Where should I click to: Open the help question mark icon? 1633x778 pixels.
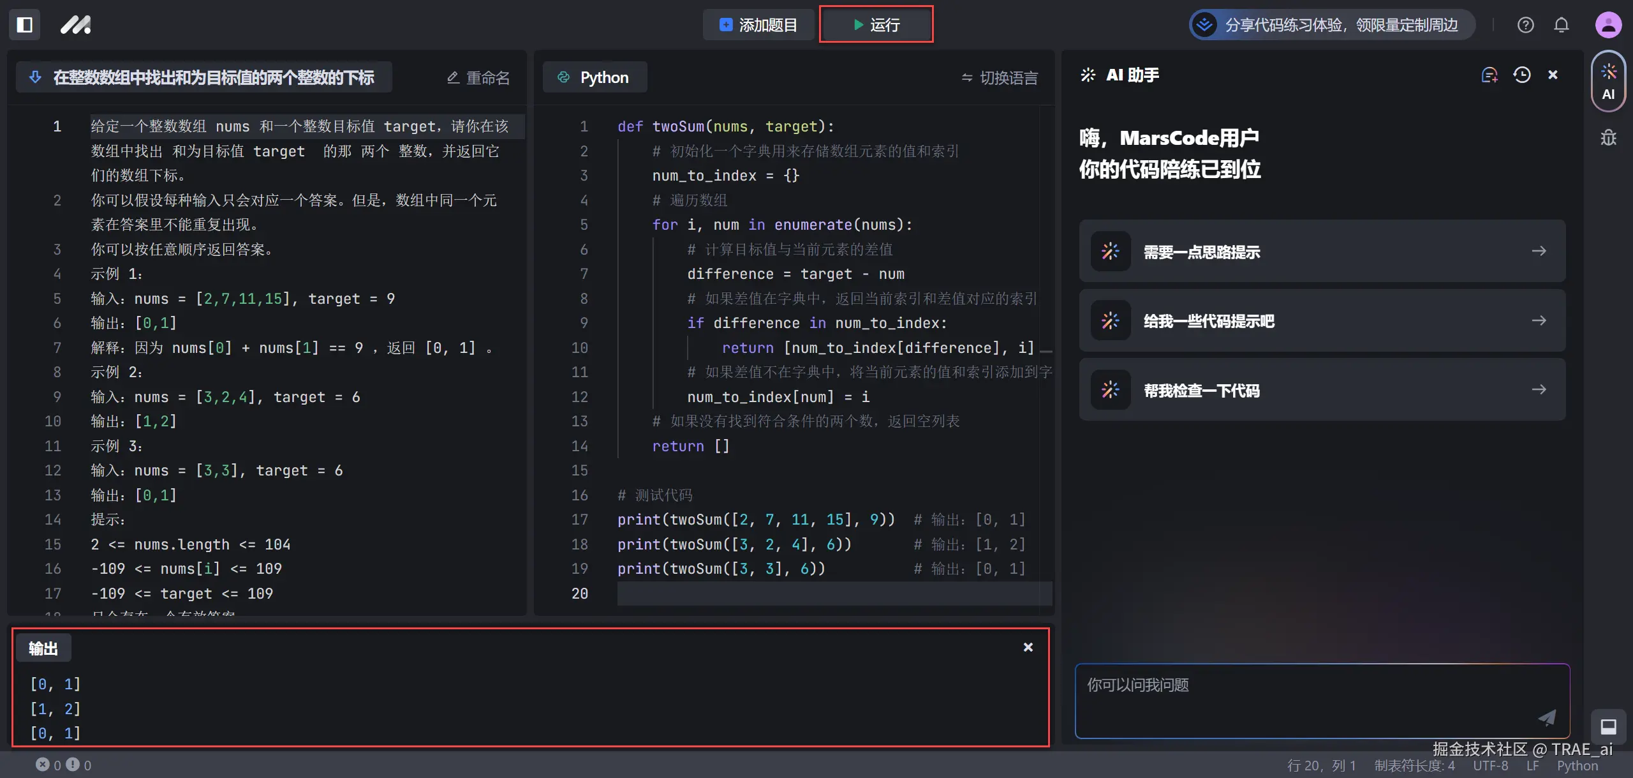1525,25
